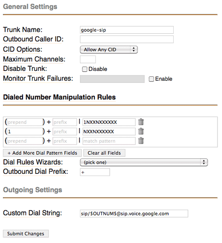This screenshot has width=222, height=243.
Task: Edit the Custom Dial String field
Action: (x=134, y=214)
